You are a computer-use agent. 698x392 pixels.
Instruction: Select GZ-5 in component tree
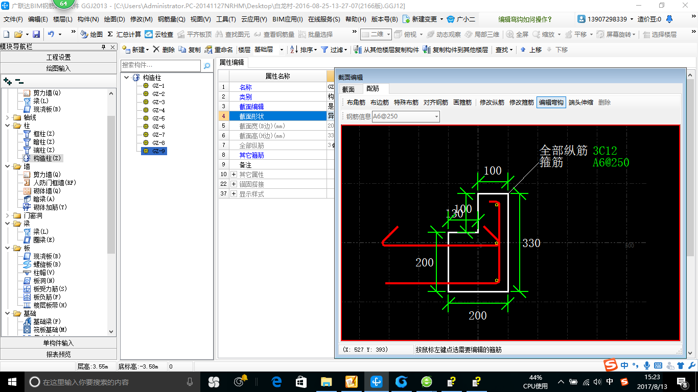(158, 118)
